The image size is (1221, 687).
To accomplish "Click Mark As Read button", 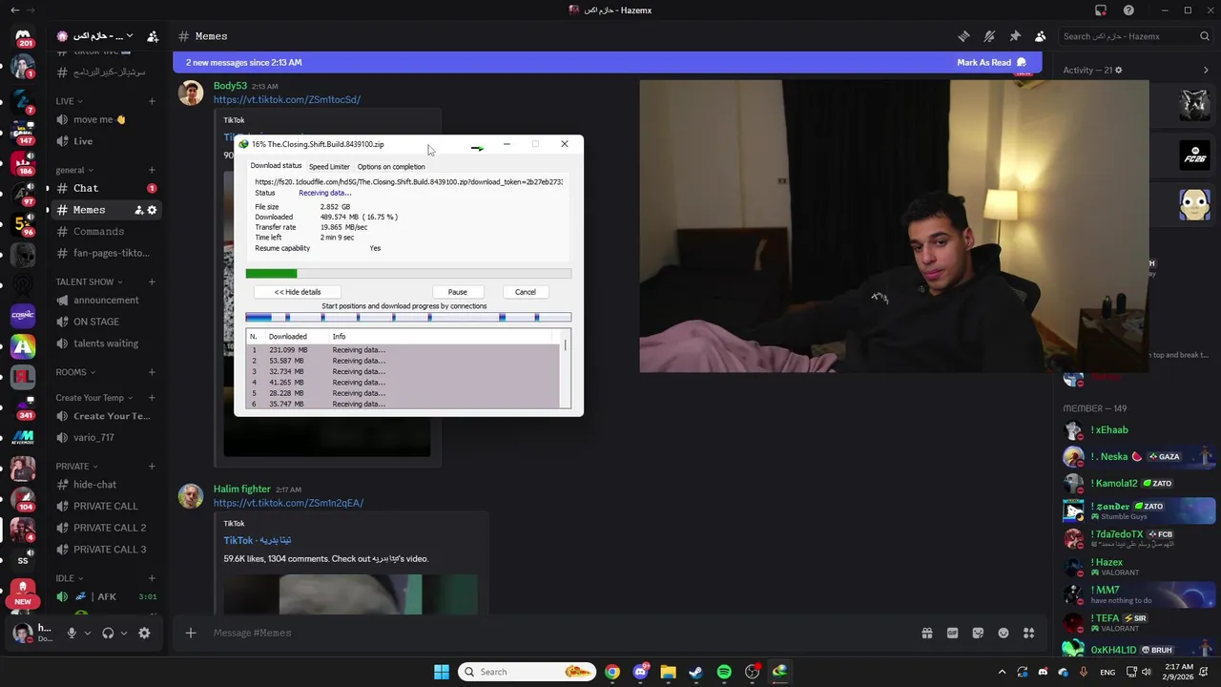I will click(992, 62).
